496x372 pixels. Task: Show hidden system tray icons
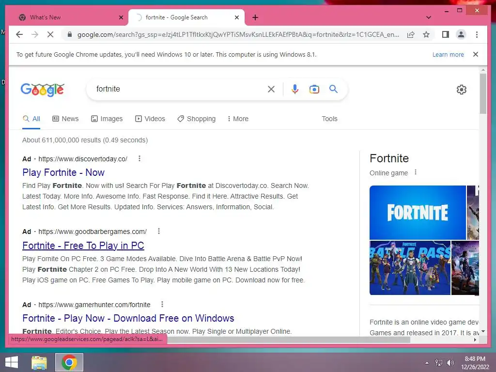[x=427, y=363]
